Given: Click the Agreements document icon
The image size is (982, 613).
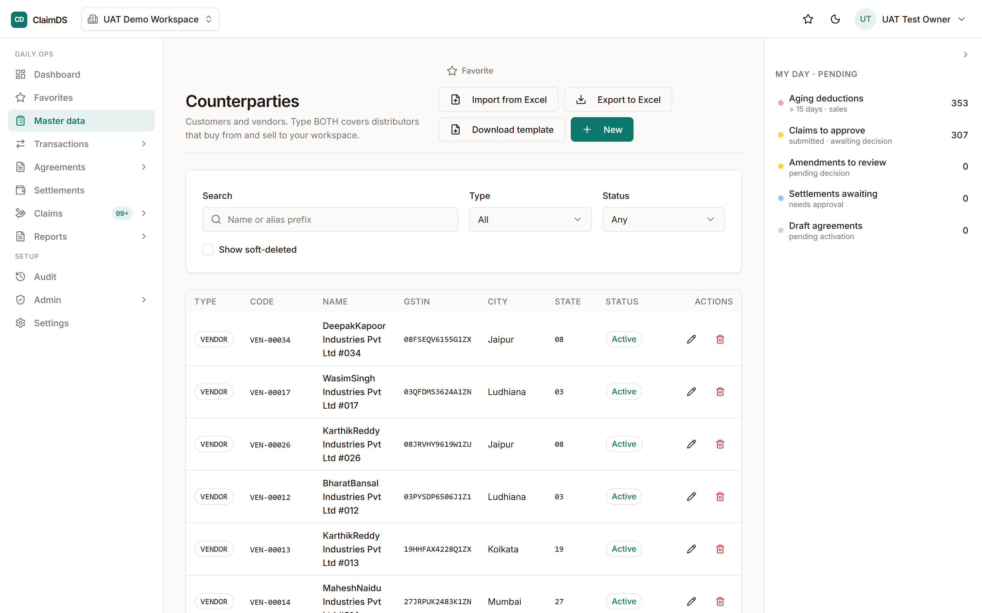Looking at the screenshot, I should pyautogui.click(x=20, y=167).
